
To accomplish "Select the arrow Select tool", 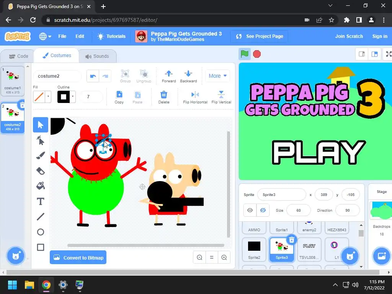I will click(x=41, y=125).
